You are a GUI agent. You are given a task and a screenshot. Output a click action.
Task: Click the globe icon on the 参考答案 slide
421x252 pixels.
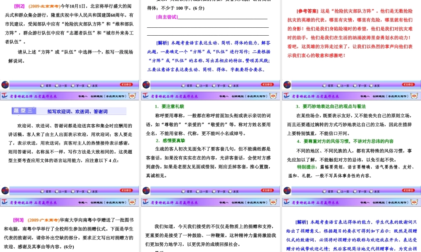click(x=287, y=85)
